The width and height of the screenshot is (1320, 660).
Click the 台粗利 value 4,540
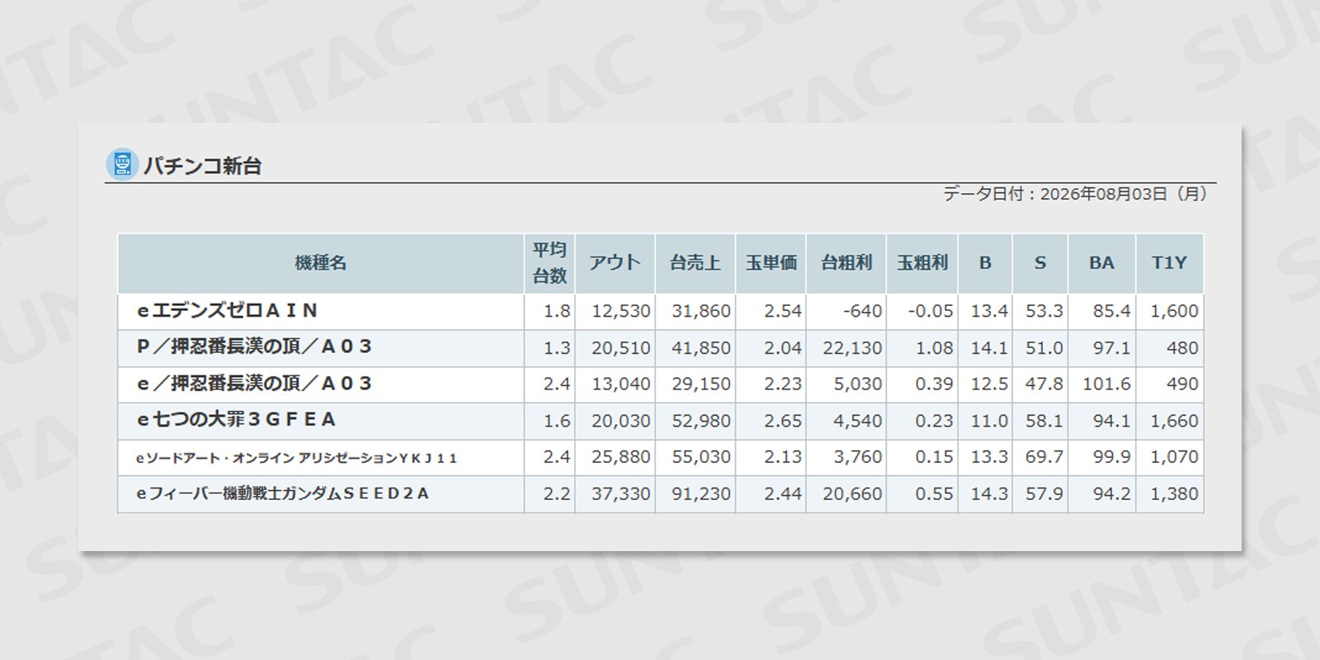tap(857, 421)
